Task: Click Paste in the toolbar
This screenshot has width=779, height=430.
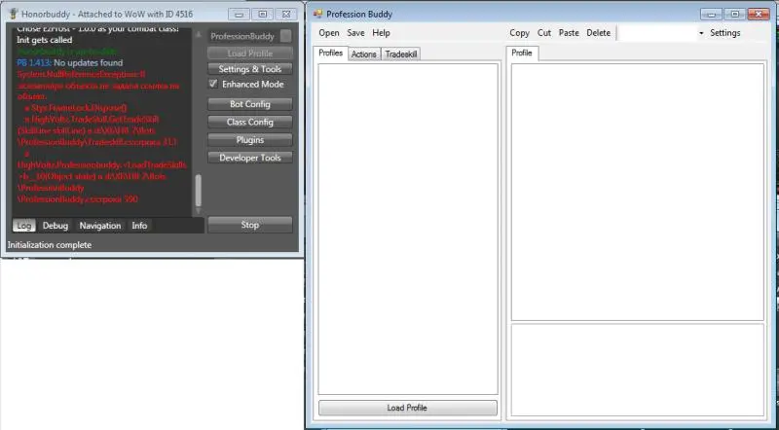Action: coord(569,33)
